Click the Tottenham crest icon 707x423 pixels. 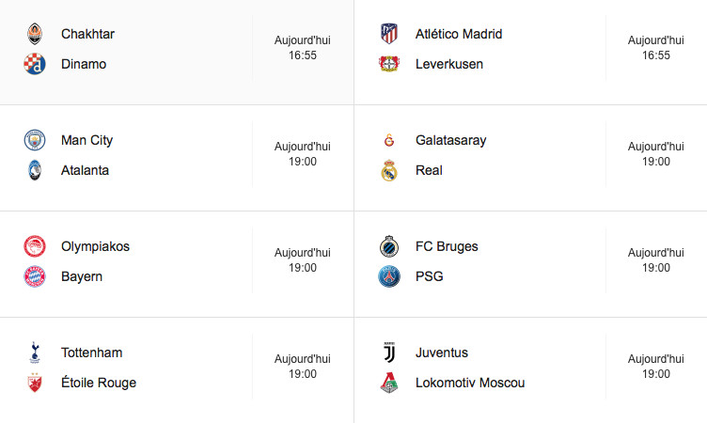(x=35, y=352)
